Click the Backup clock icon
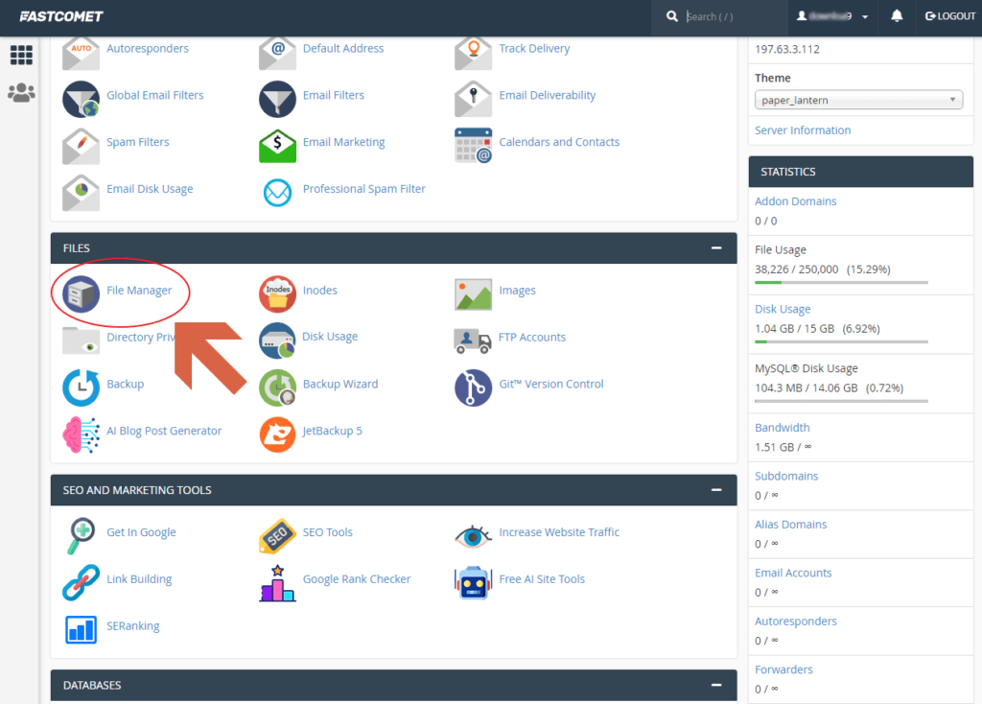Viewport: 982px width, 704px height. pos(81,387)
